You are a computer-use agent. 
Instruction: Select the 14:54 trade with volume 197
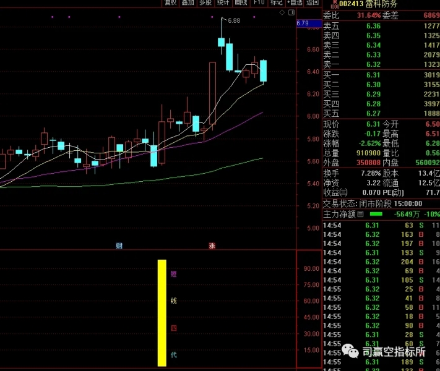pos(381,244)
